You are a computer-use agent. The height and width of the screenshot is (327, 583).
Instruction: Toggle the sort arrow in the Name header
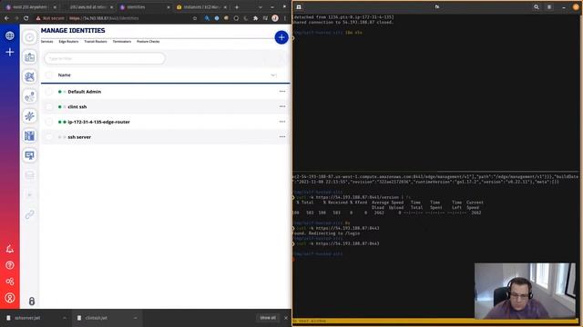tap(273, 75)
